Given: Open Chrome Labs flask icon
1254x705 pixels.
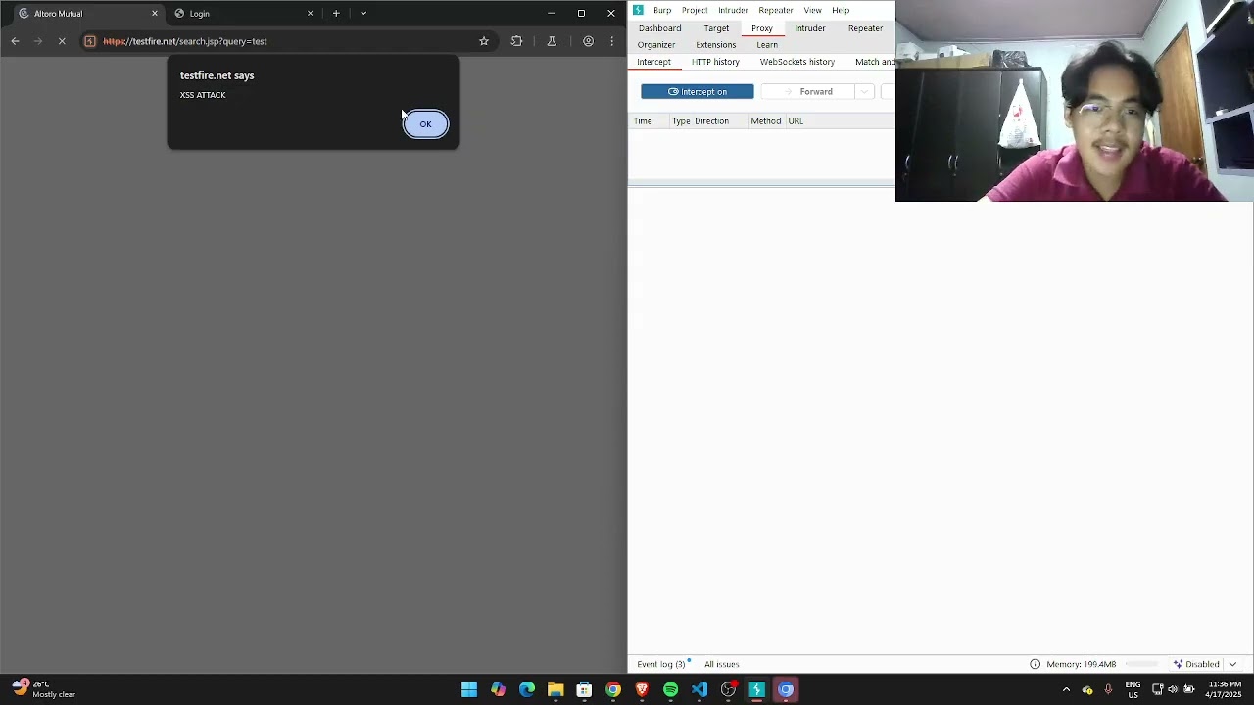Looking at the screenshot, I should coord(552,41).
